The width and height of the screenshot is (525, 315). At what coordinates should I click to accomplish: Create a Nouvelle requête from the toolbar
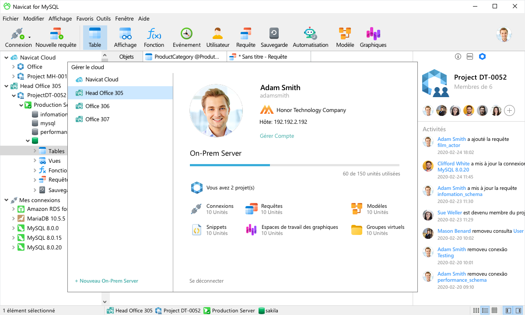coord(56,38)
